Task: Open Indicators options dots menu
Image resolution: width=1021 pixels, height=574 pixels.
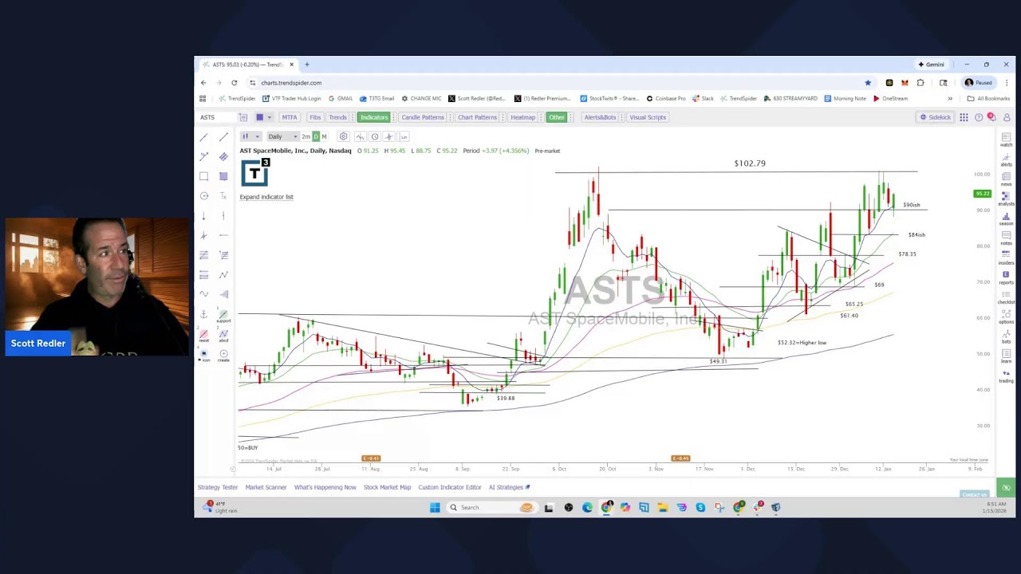Action: click(393, 117)
